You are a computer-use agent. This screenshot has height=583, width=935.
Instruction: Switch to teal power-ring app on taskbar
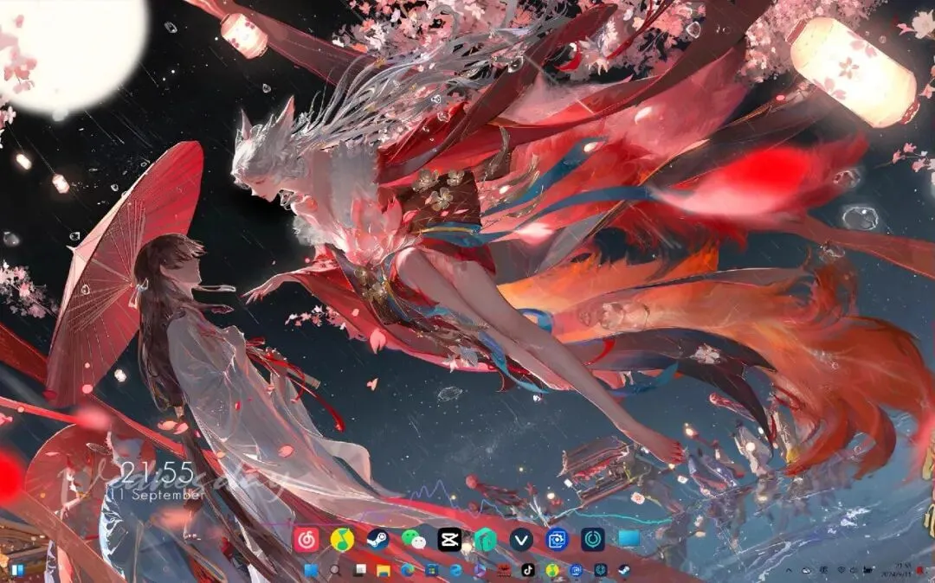click(601, 570)
